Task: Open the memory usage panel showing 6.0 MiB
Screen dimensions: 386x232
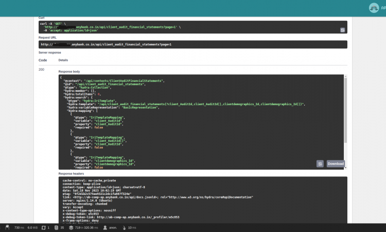Action: click(x=32, y=227)
